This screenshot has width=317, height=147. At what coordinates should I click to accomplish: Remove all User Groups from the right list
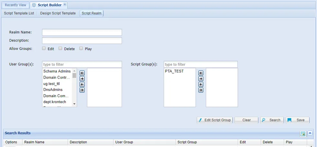point(82,90)
